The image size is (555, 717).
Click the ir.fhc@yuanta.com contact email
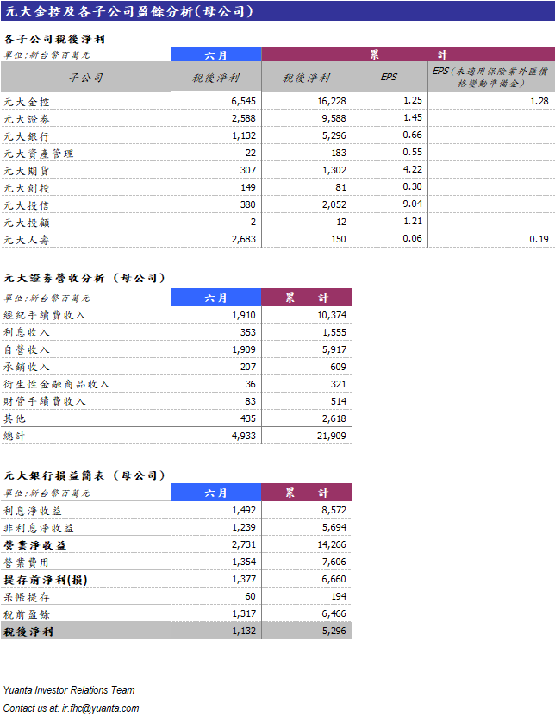(x=101, y=708)
